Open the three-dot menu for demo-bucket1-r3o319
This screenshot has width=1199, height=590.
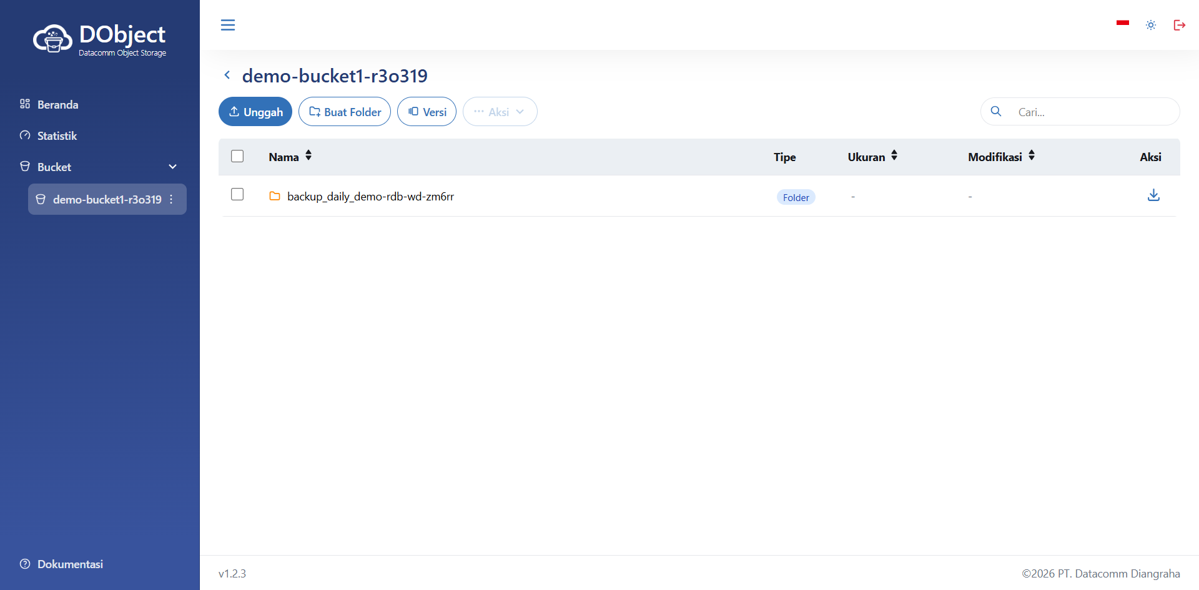pos(171,199)
